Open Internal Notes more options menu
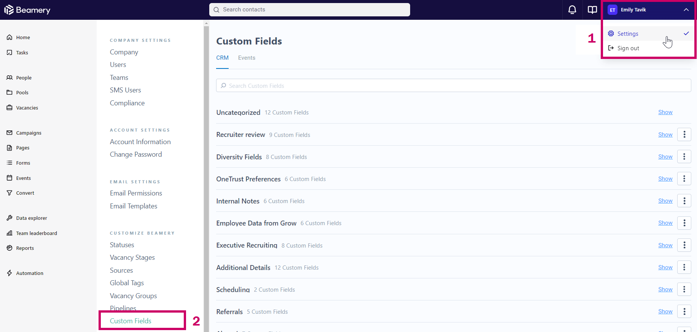The image size is (697, 332). [x=684, y=200]
